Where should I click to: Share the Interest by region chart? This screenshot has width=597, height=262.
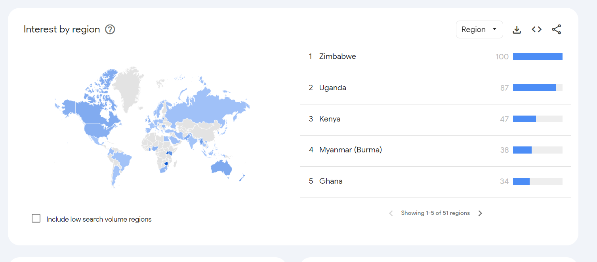pyautogui.click(x=556, y=29)
